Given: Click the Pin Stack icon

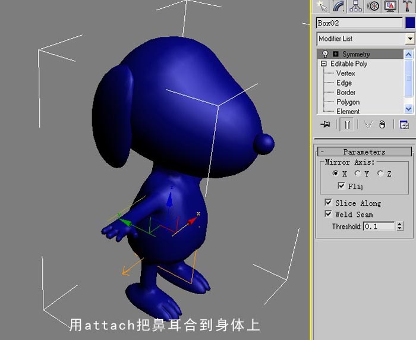Looking at the screenshot, I should (x=325, y=124).
